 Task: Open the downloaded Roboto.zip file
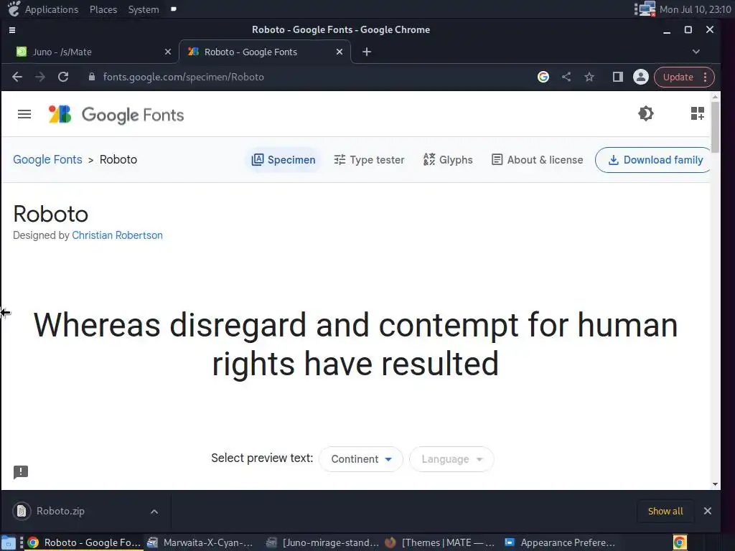pyautogui.click(x=60, y=511)
